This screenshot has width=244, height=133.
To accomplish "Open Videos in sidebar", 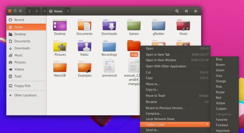I will pyautogui.click(x=26, y=69).
